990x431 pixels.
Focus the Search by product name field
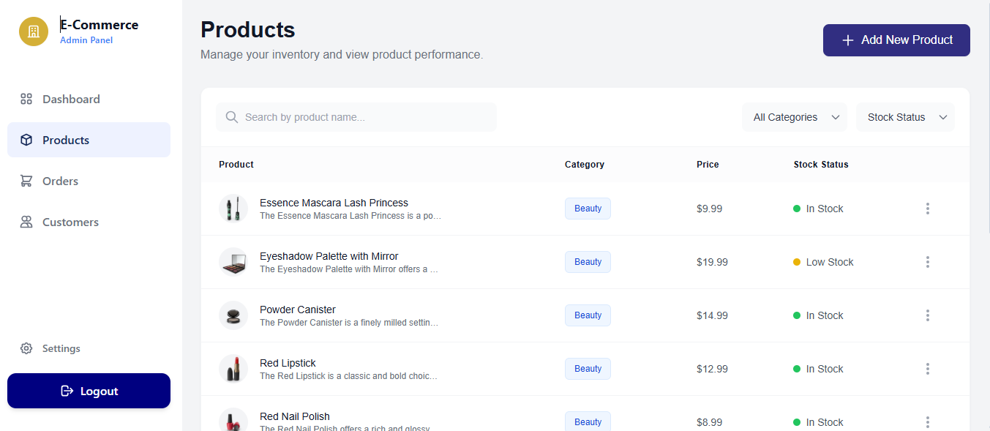[x=356, y=117]
